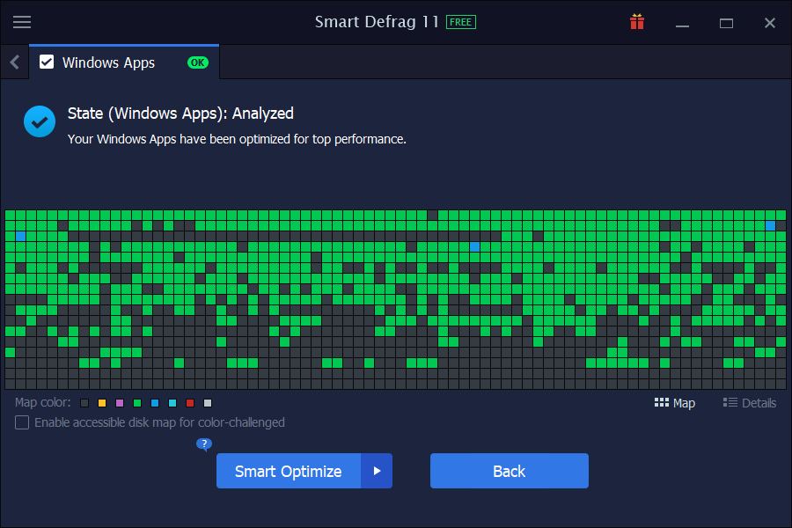Open the Details view
This screenshot has height=528, width=792.
750,402
